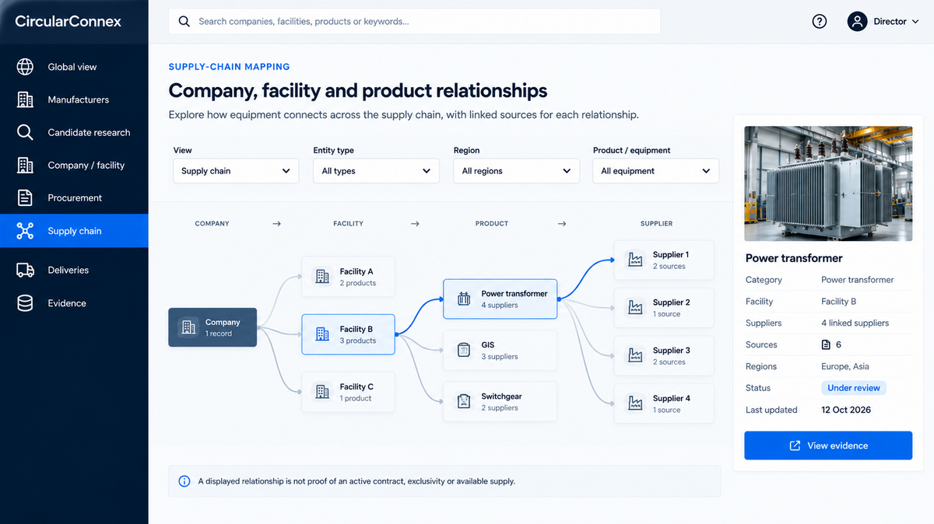Click the '12 Oct 2026' last updated date
This screenshot has width=934, height=524.
(x=846, y=410)
